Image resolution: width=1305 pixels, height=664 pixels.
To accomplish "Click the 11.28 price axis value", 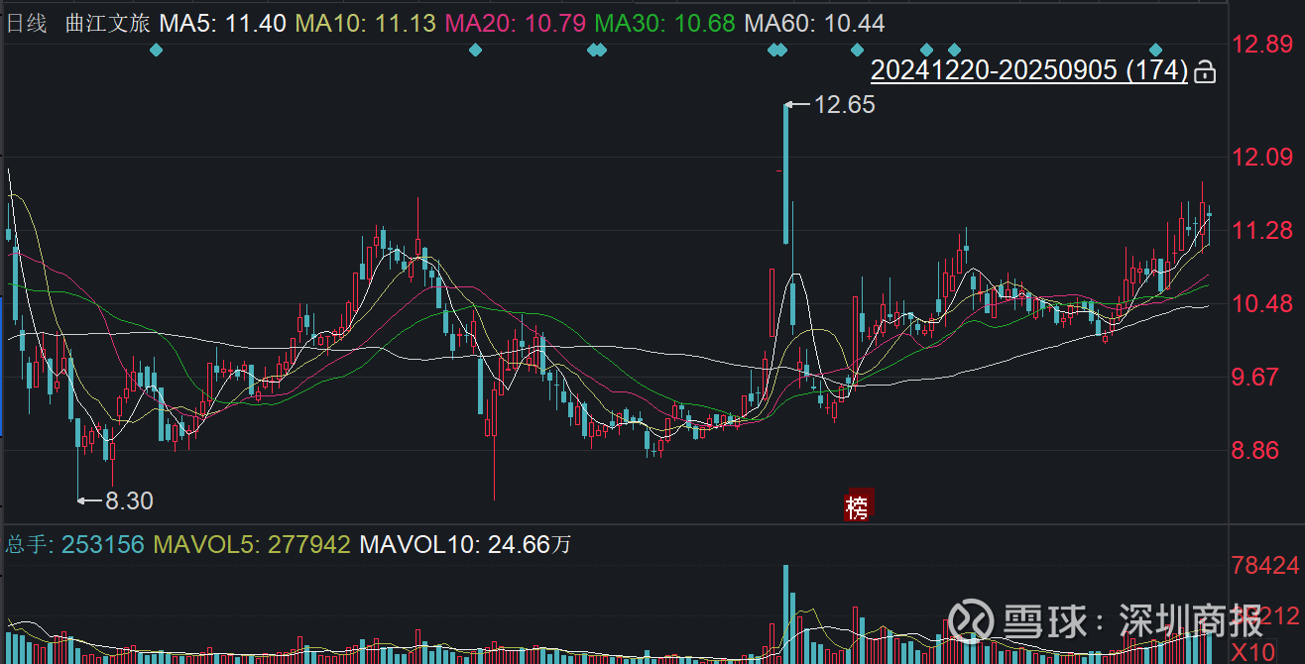I will (1262, 230).
